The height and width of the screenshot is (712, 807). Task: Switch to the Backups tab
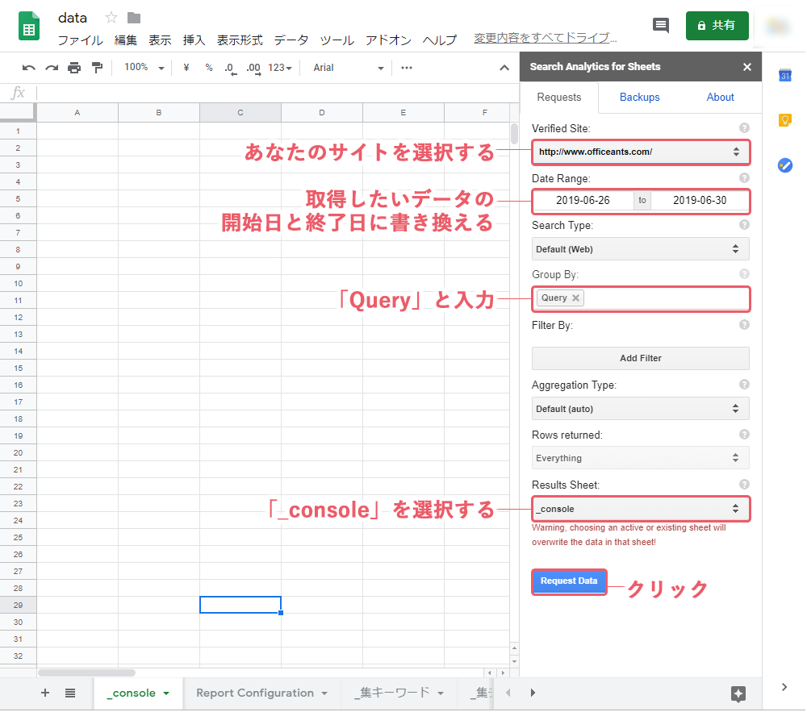[639, 97]
